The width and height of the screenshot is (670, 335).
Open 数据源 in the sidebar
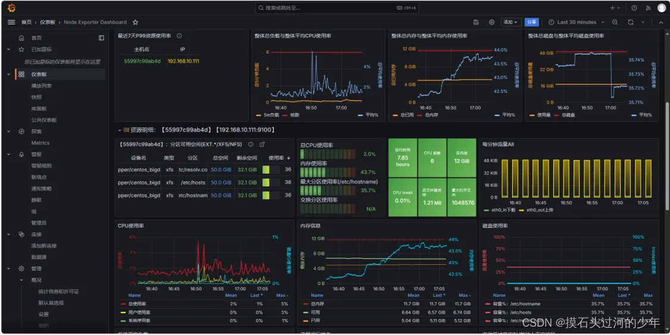pos(39,257)
